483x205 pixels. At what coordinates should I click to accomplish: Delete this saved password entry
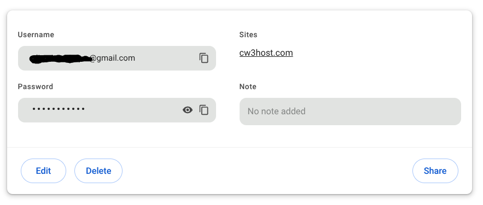pos(98,171)
